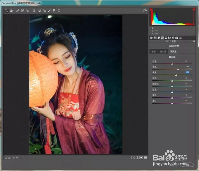
Task: Select the Transform tool
Action: click(x=33, y=11)
